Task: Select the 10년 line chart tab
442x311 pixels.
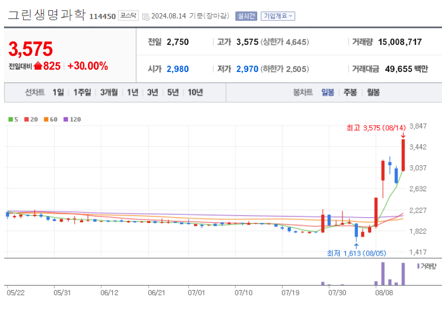Action: click(195, 92)
